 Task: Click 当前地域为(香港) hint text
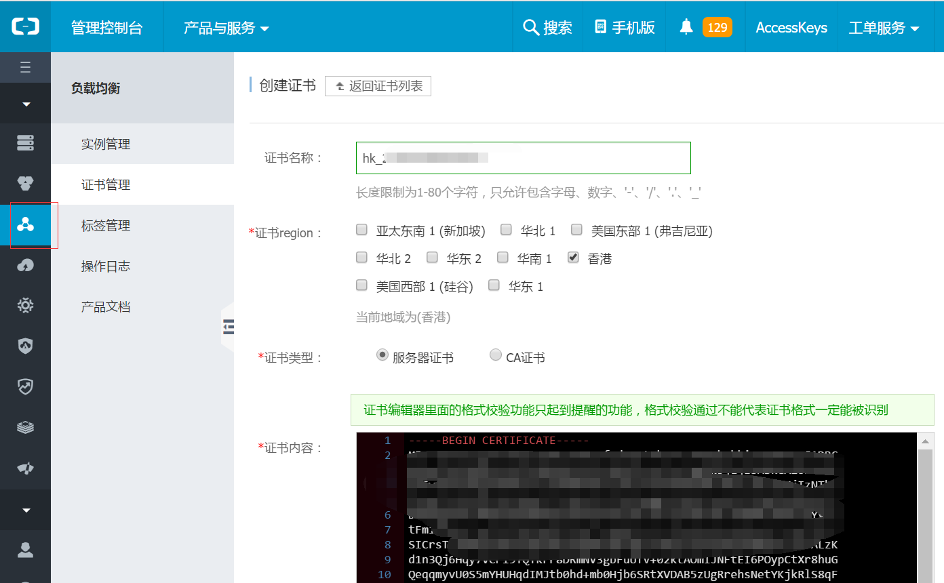404,317
